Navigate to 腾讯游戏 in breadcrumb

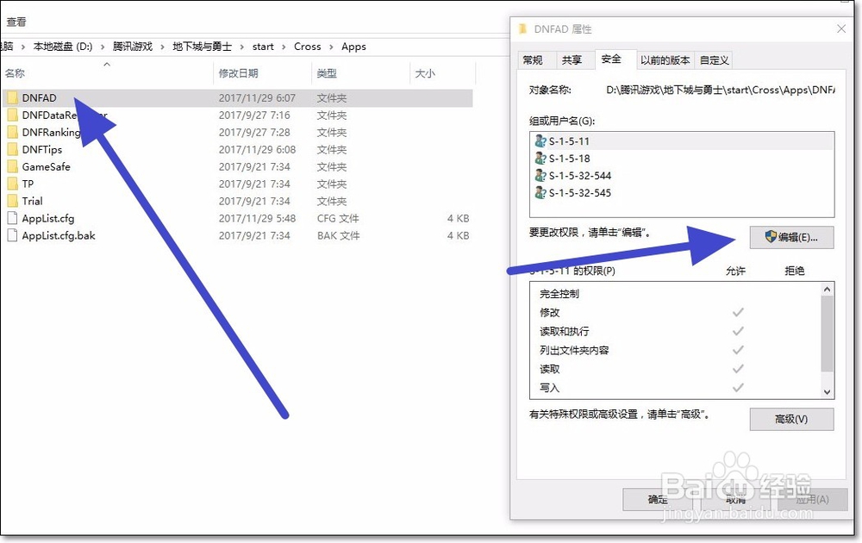coord(133,47)
